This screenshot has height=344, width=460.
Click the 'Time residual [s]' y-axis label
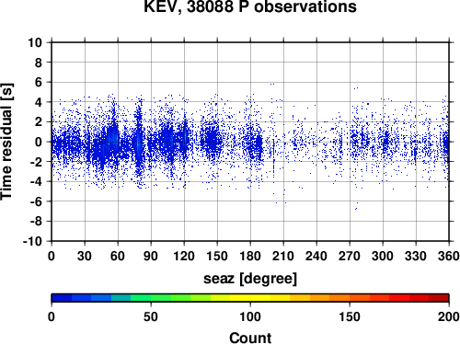pyautogui.click(x=6, y=142)
